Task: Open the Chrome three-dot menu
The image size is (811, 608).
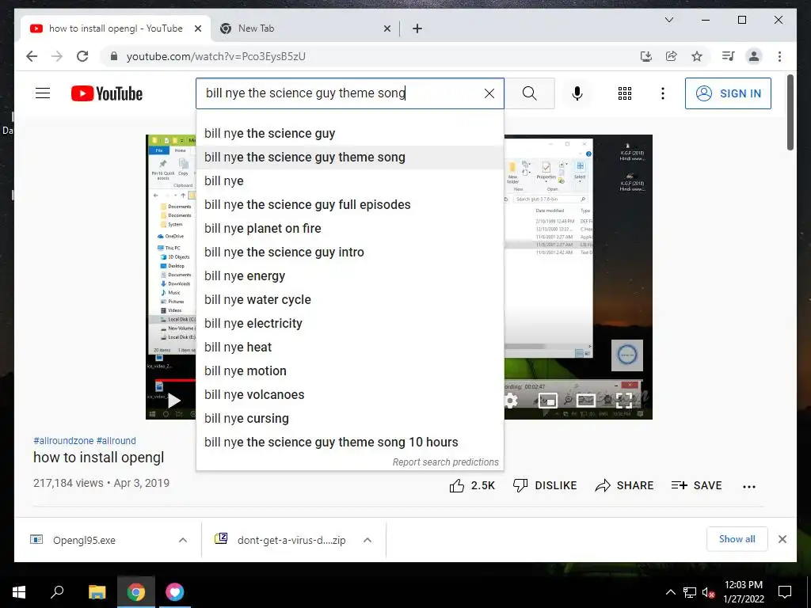Action: (x=779, y=56)
